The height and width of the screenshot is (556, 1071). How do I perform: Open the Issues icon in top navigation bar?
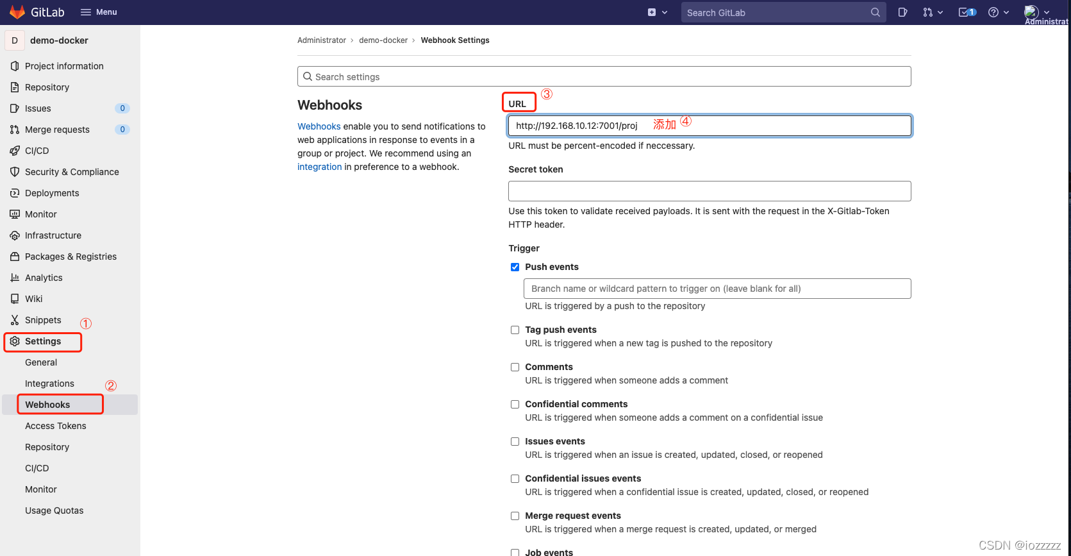(x=902, y=12)
